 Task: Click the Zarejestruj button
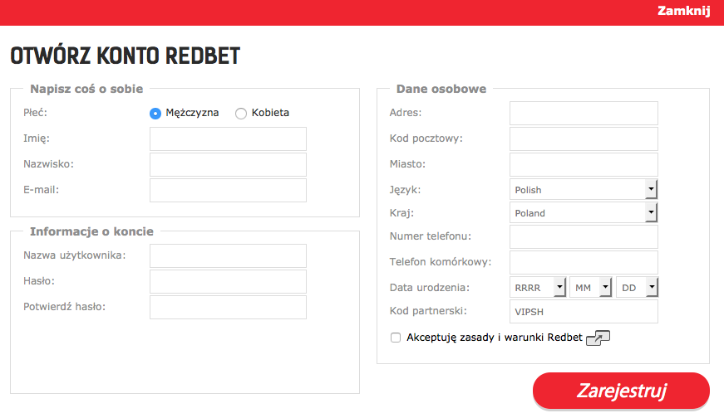(x=621, y=391)
